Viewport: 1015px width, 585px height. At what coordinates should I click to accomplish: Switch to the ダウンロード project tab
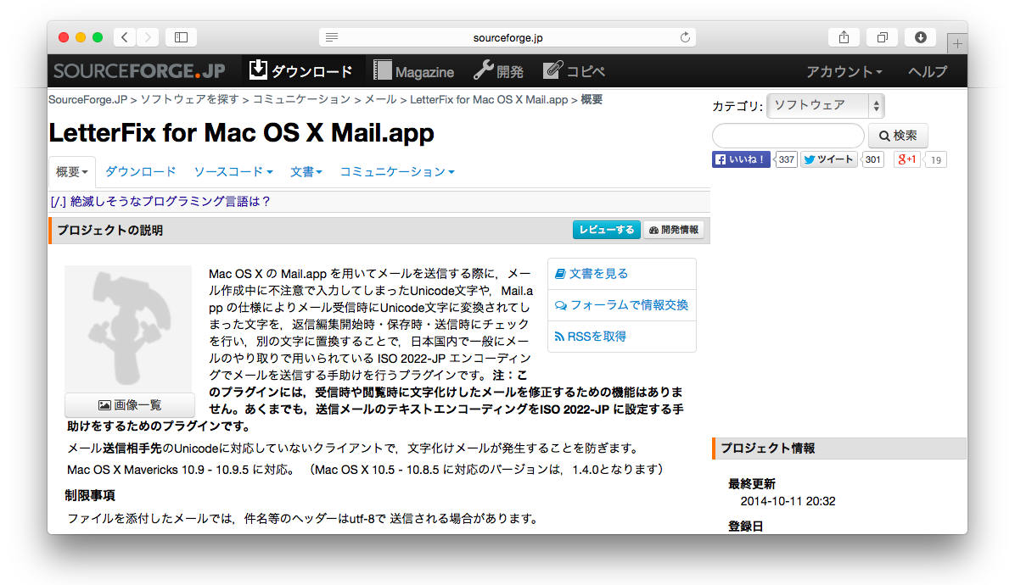141,171
